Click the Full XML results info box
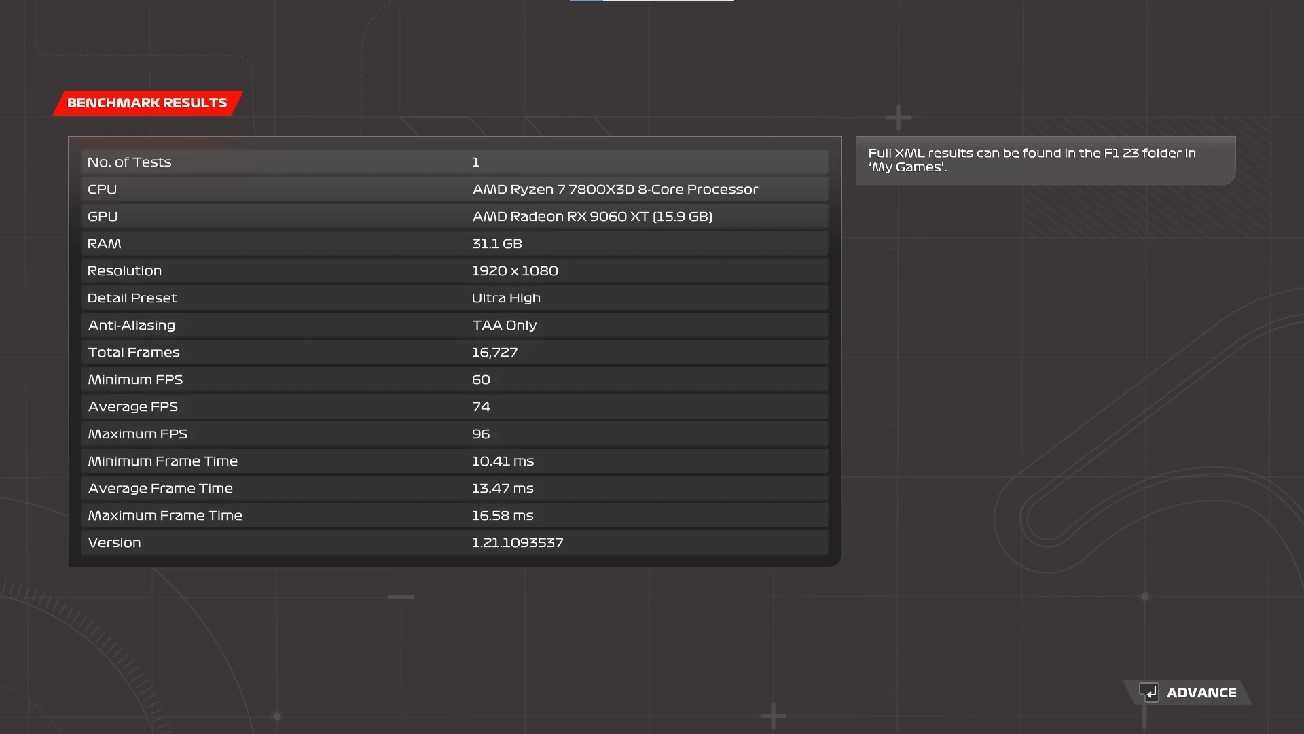1304x734 pixels. coord(1045,160)
